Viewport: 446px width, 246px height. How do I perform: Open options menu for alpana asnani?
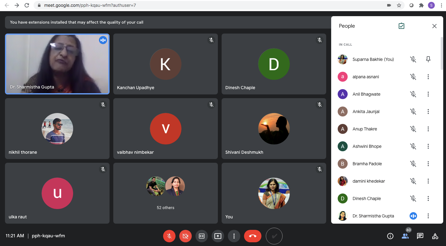point(428,77)
